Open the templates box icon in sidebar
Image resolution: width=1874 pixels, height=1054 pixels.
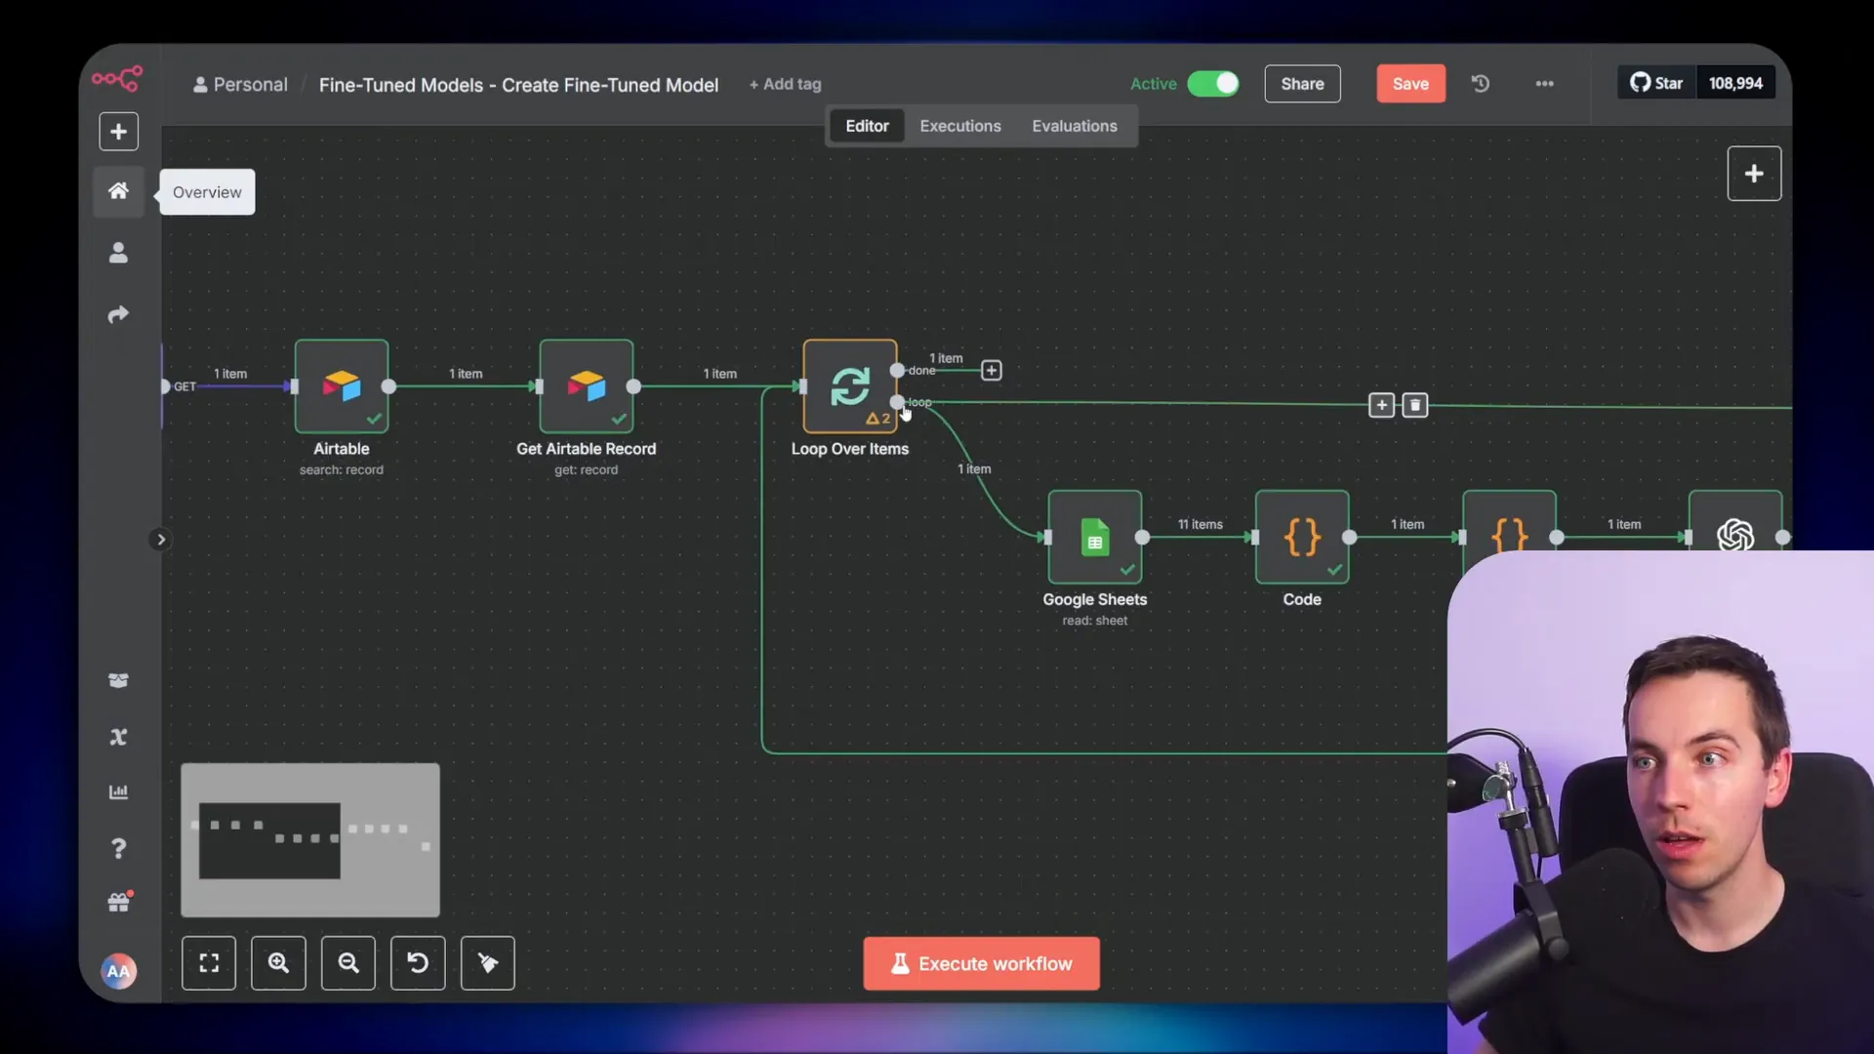coord(118,680)
